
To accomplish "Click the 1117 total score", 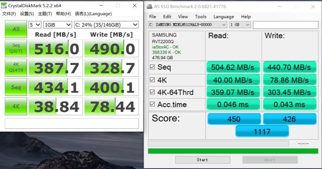I will (x=262, y=132).
